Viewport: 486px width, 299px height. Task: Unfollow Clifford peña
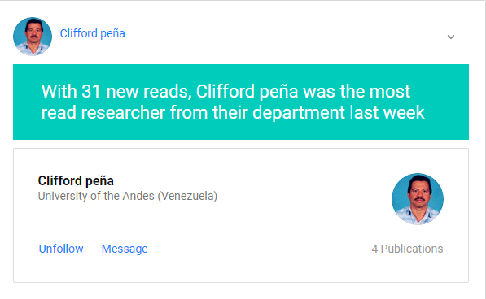61,249
